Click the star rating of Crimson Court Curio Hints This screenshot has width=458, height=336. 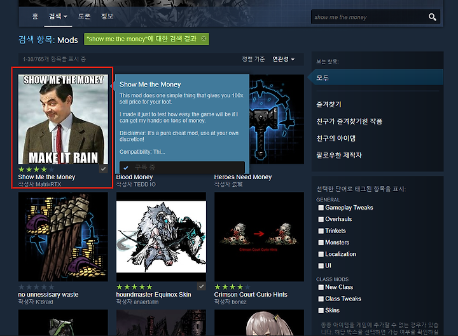point(232,287)
